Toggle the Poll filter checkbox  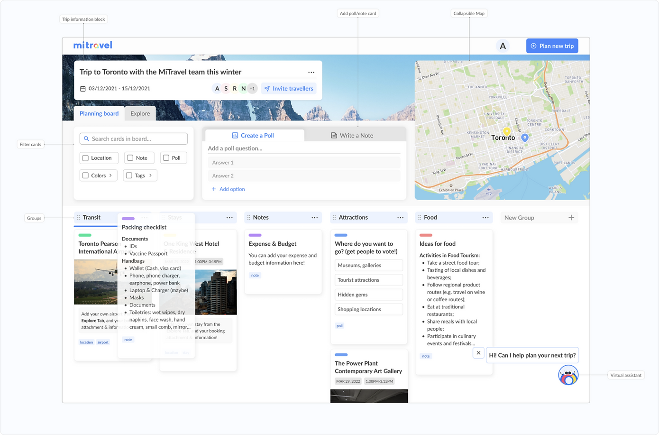(x=166, y=158)
